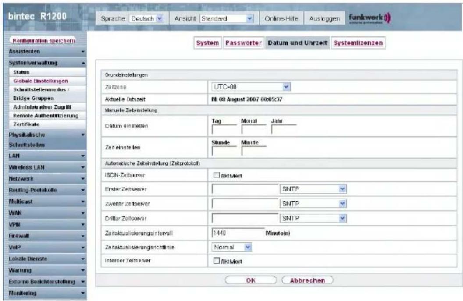This screenshot has height=301, width=463.
Task: Expand the VPN menu section
Action: (46, 224)
